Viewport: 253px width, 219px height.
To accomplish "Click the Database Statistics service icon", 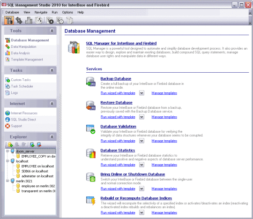I will tap(91, 153).
